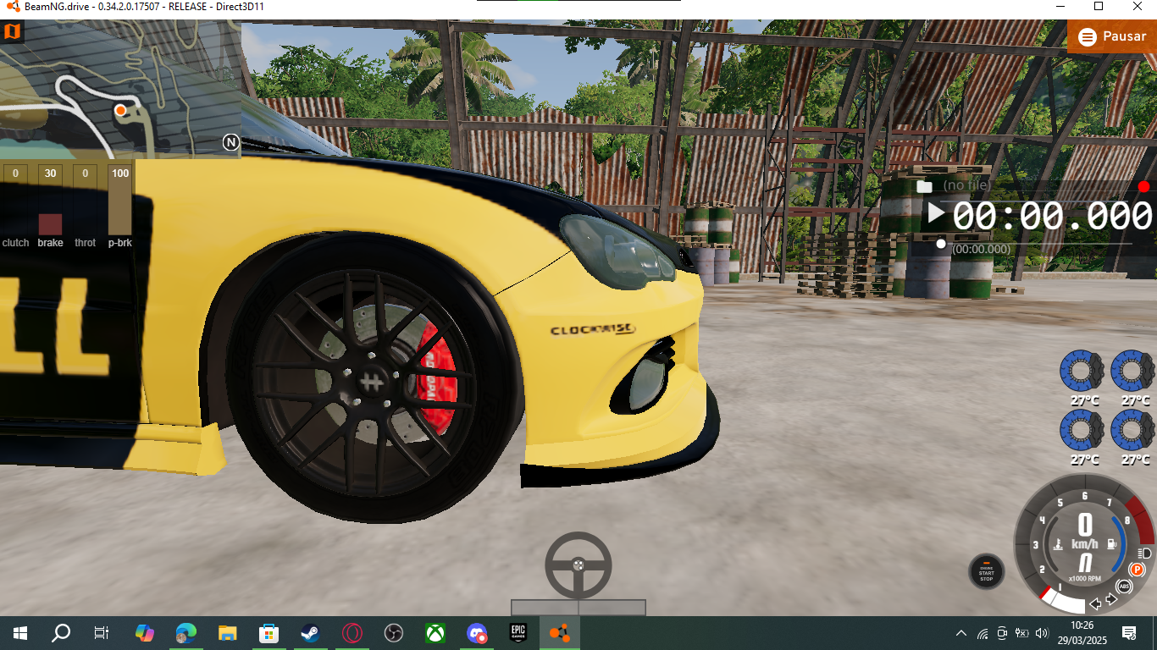Click the 0 km/h speed readout
The height and width of the screenshot is (650, 1157).
point(1085,532)
